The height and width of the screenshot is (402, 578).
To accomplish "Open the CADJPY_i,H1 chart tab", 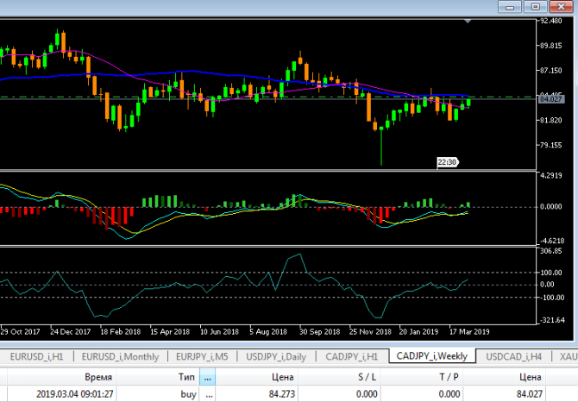I will [352, 356].
